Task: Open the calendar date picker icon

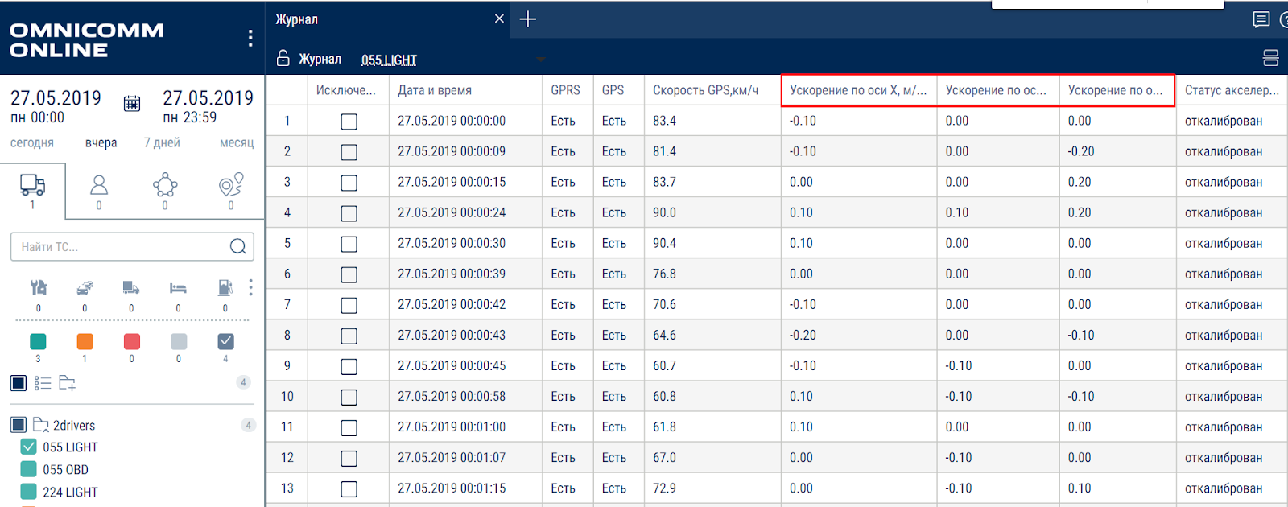Action: [132, 103]
